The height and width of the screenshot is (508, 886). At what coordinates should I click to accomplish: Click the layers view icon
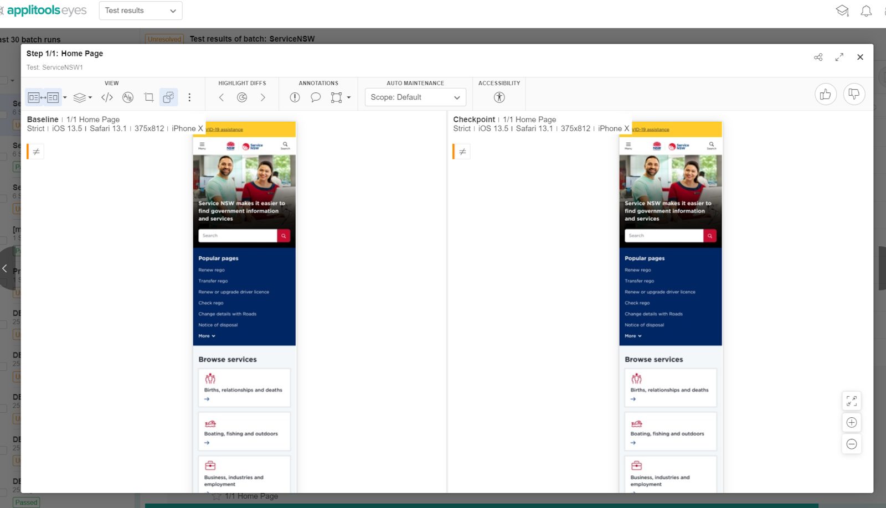pyautogui.click(x=80, y=97)
